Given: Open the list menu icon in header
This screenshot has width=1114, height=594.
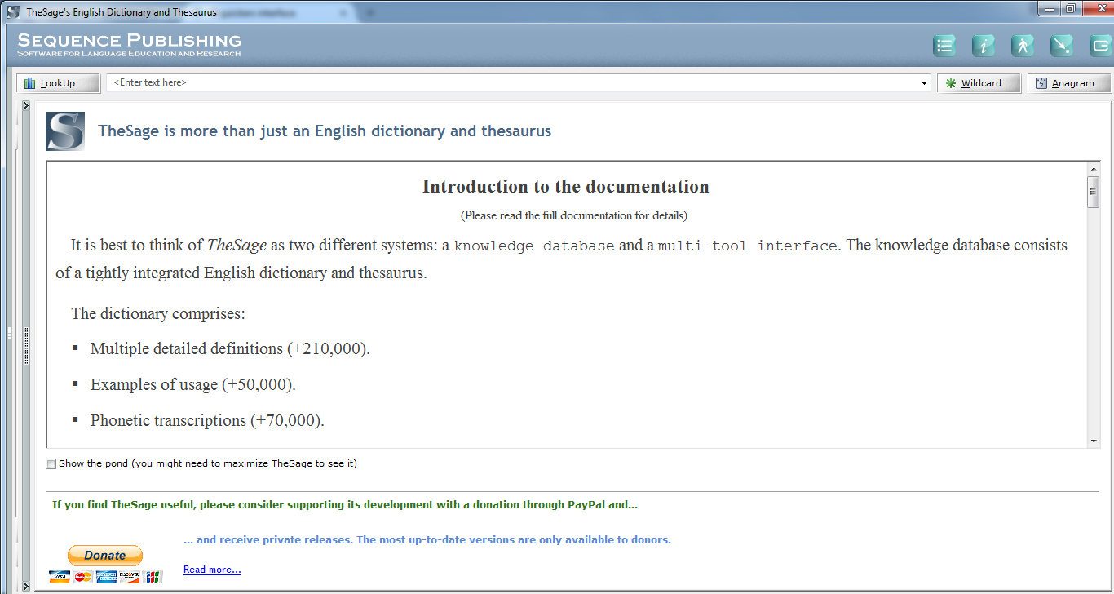Looking at the screenshot, I should pyautogui.click(x=944, y=46).
